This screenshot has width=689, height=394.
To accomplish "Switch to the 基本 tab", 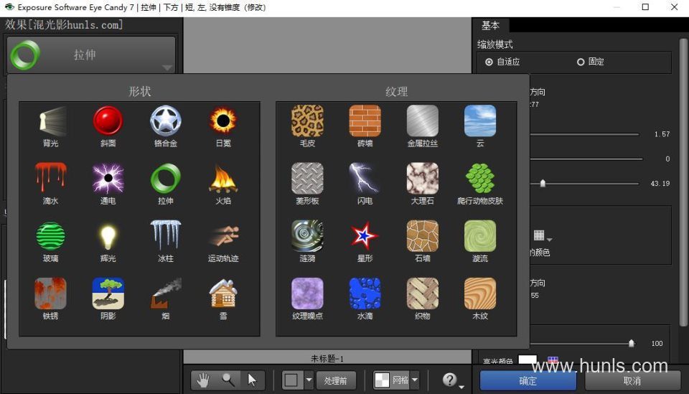I will click(x=490, y=25).
